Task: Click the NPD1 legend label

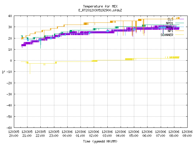Action: point(169,23)
